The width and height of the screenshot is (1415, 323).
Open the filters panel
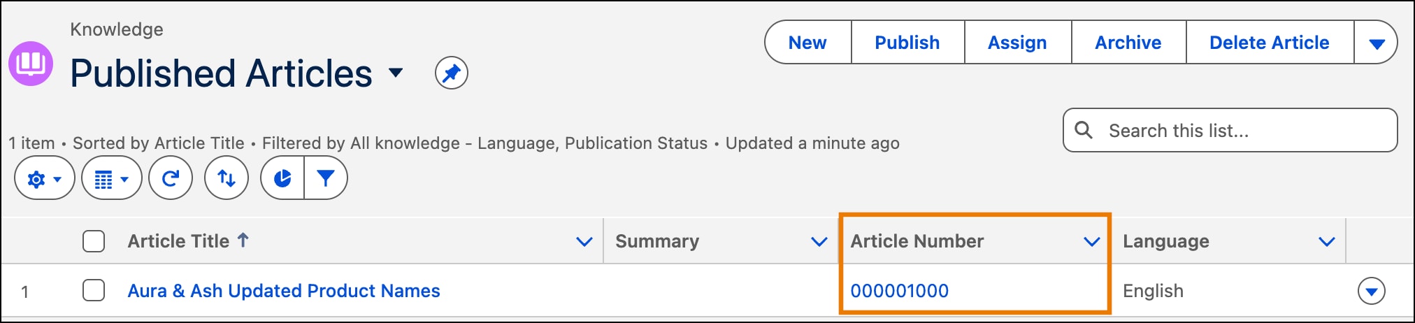click(326, 179)
